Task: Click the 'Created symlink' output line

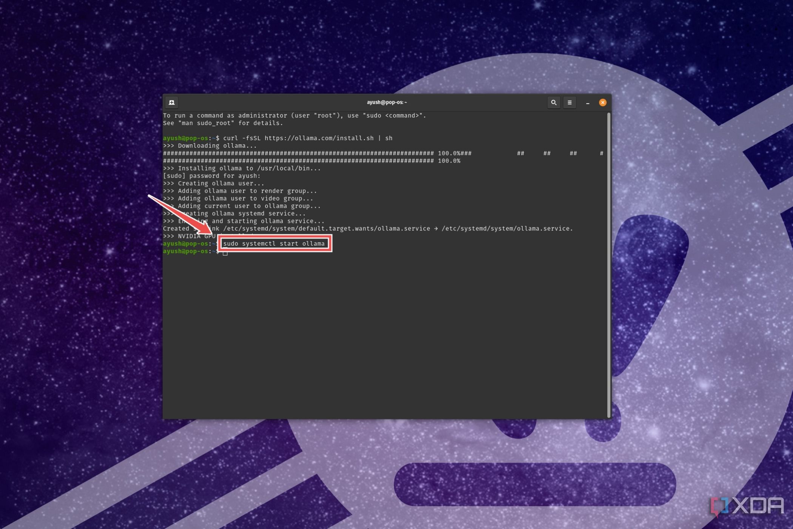Action: pos(368,229)
